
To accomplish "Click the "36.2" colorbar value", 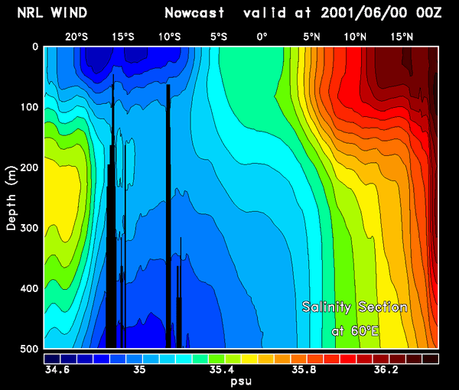I will pos(386,370).
